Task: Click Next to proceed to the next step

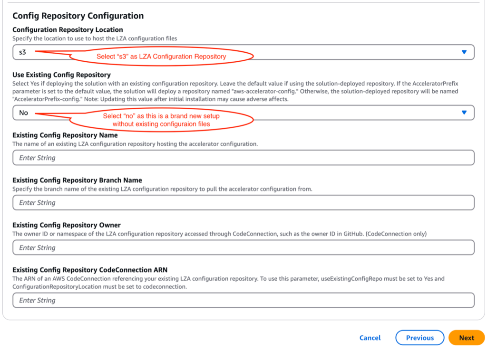Action: [467, 338]
